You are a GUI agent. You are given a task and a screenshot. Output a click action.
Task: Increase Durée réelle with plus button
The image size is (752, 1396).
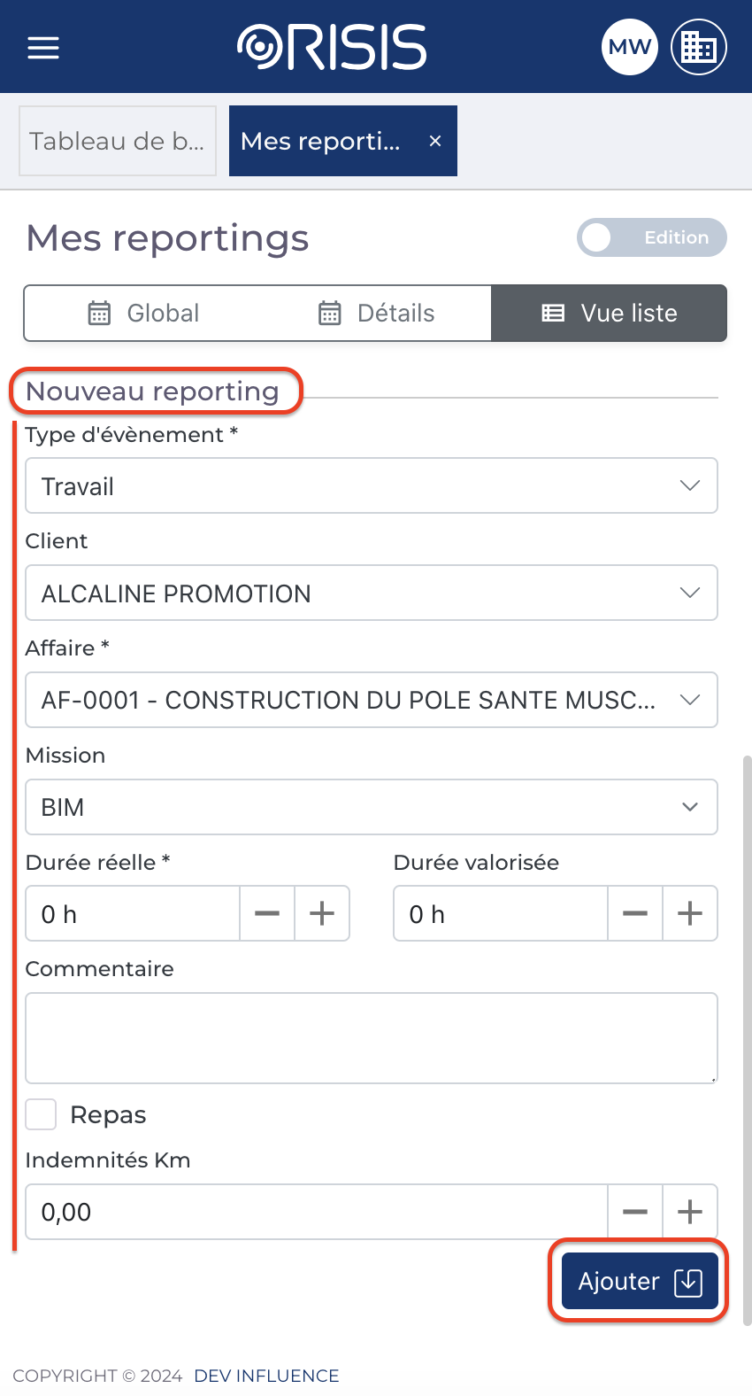[322, 913]
